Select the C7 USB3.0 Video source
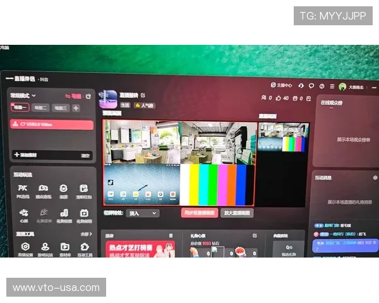The width and height of the screenshot is (379, 303). [52, 124]
